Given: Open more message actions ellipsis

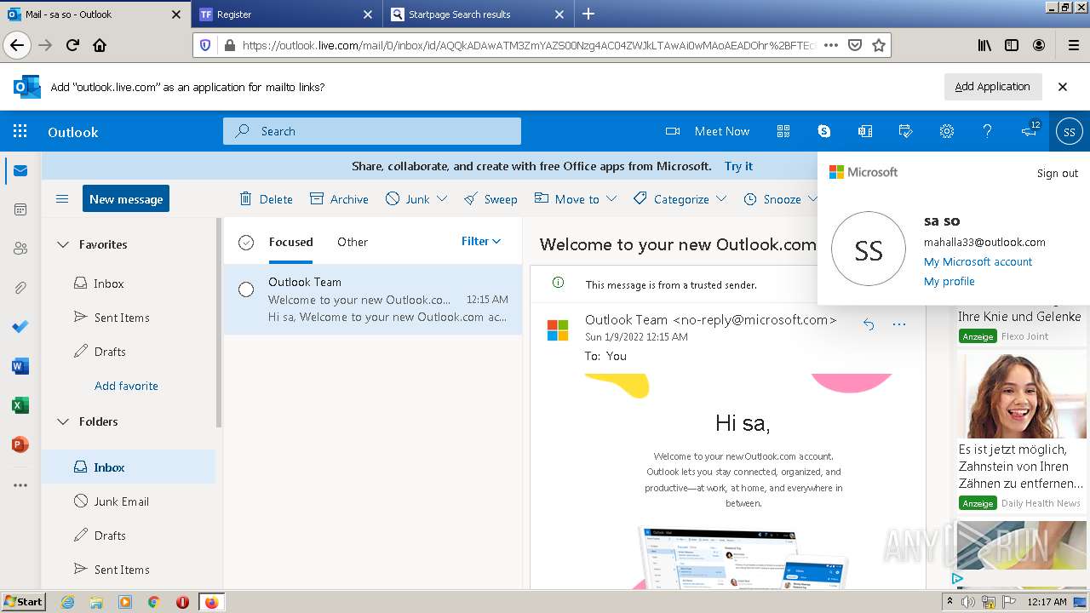Looking at the screenshot, I should 899,324.
